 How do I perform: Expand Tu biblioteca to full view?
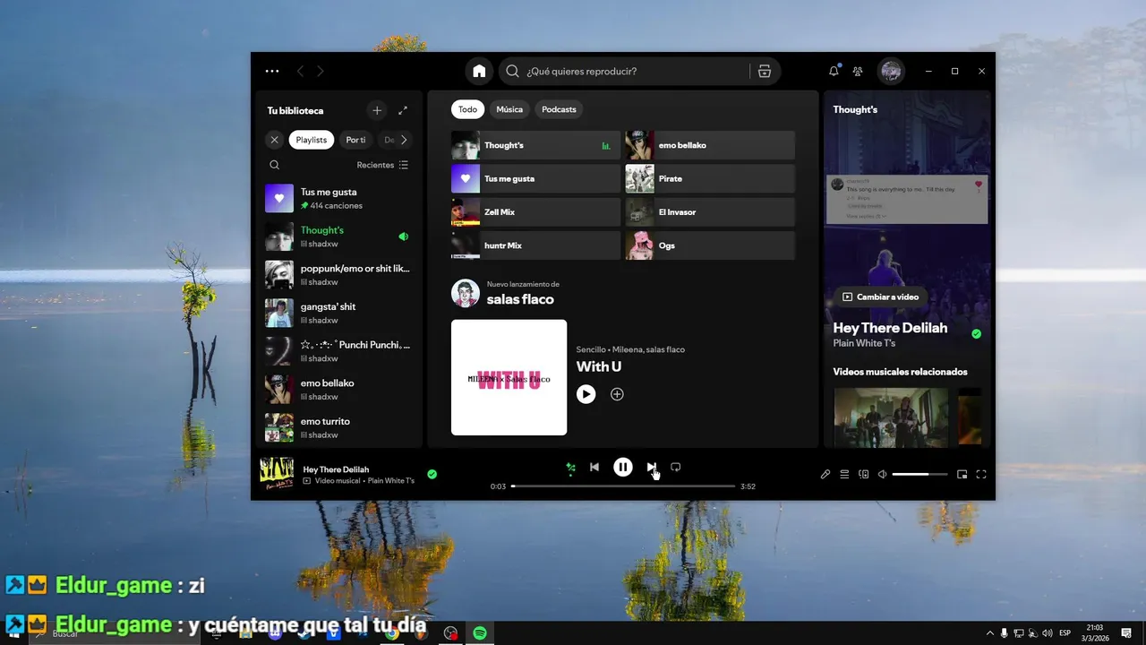(x=403, y=110)
